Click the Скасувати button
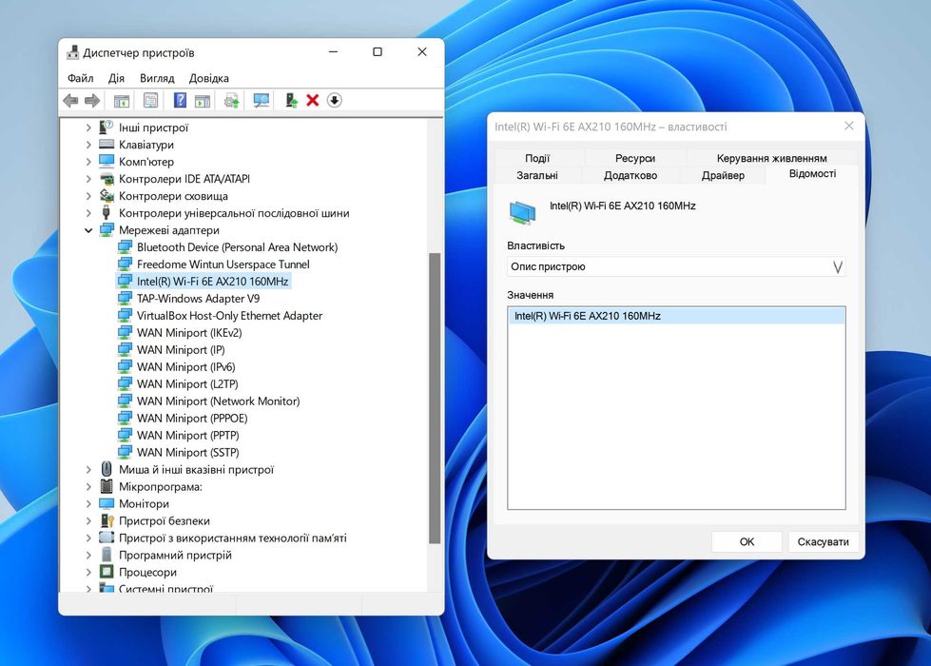Screen dimensions: 931x666 (823, 541)
